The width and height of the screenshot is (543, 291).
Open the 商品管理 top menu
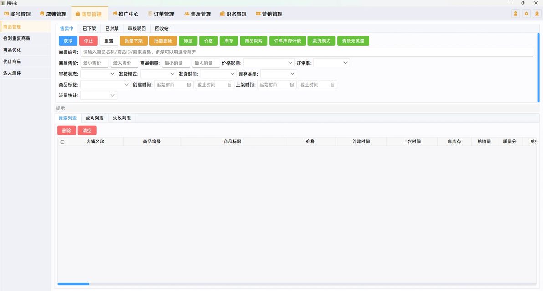coord(89,14)
